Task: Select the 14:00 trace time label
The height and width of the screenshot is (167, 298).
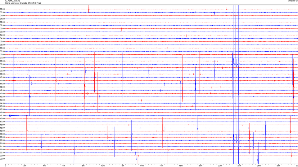Action: (x=2, y=100)
